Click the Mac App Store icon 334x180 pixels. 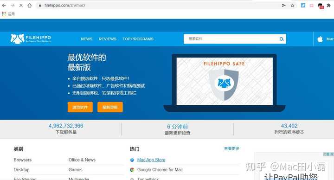click(132, 160)
